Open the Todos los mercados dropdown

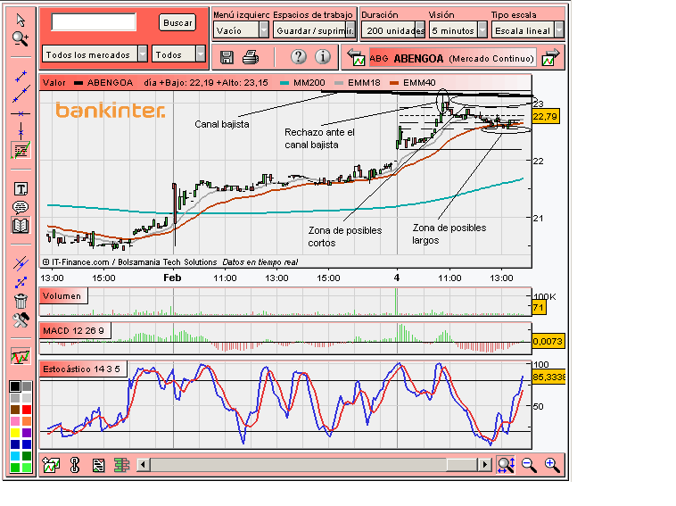pos(95,54)
